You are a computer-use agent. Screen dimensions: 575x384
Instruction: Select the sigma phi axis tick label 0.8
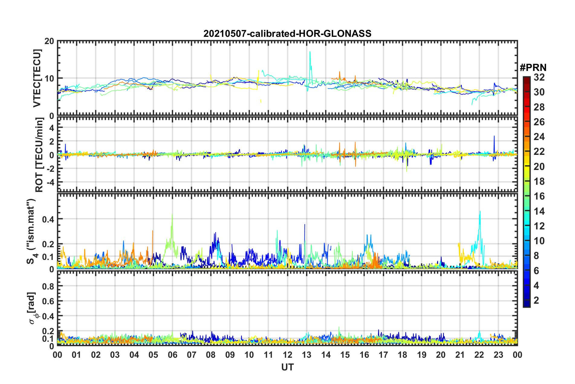[x=48, y=286]
